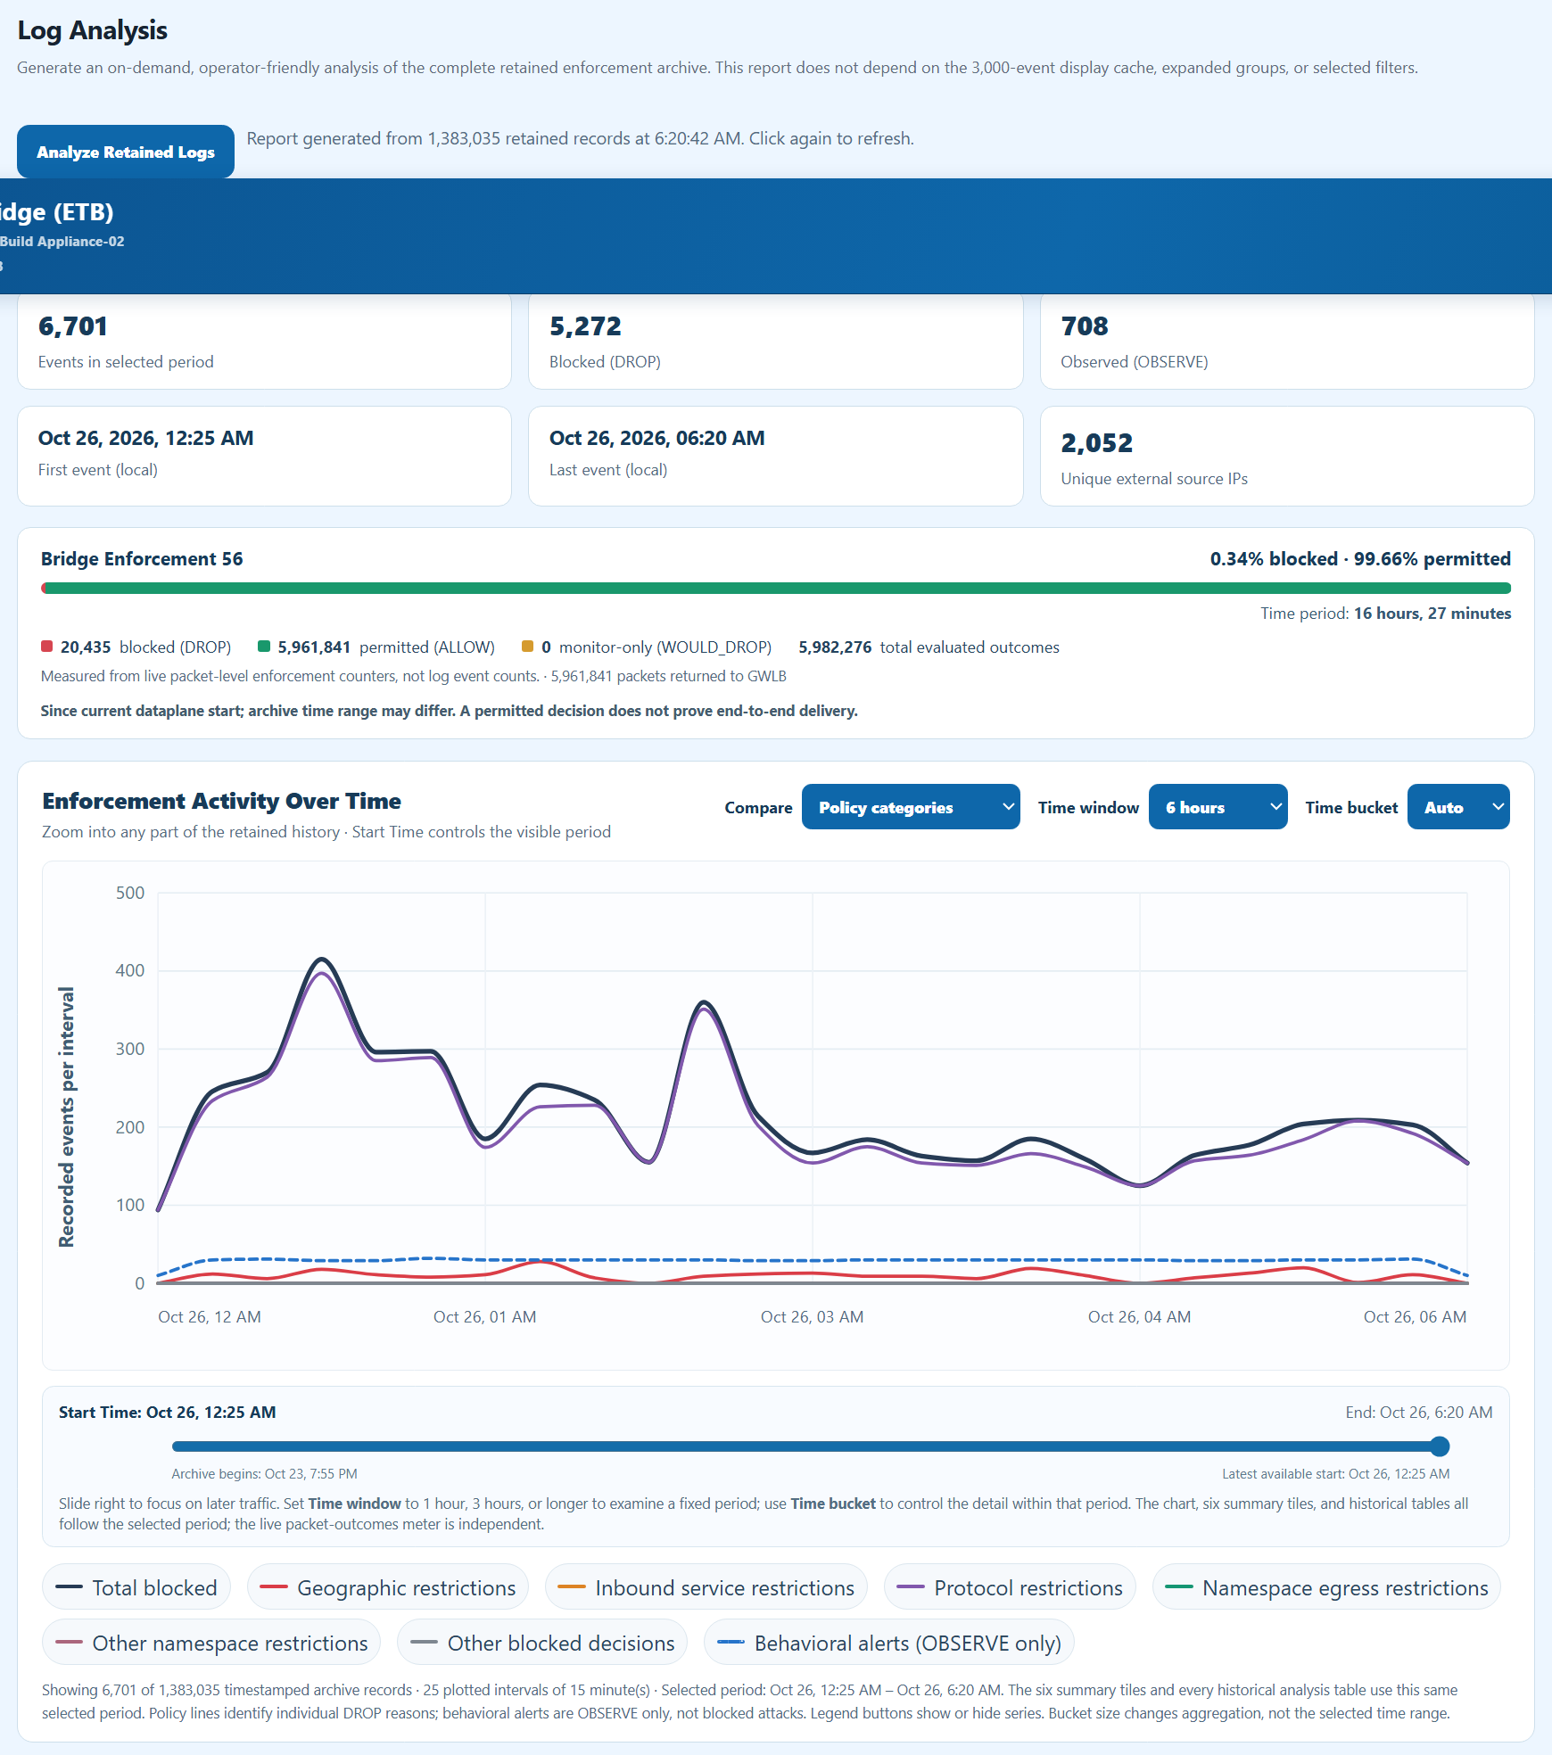Toggle the Total blocked legend series
This screenshot has width=1552, height=1755.
(136, 1587)
